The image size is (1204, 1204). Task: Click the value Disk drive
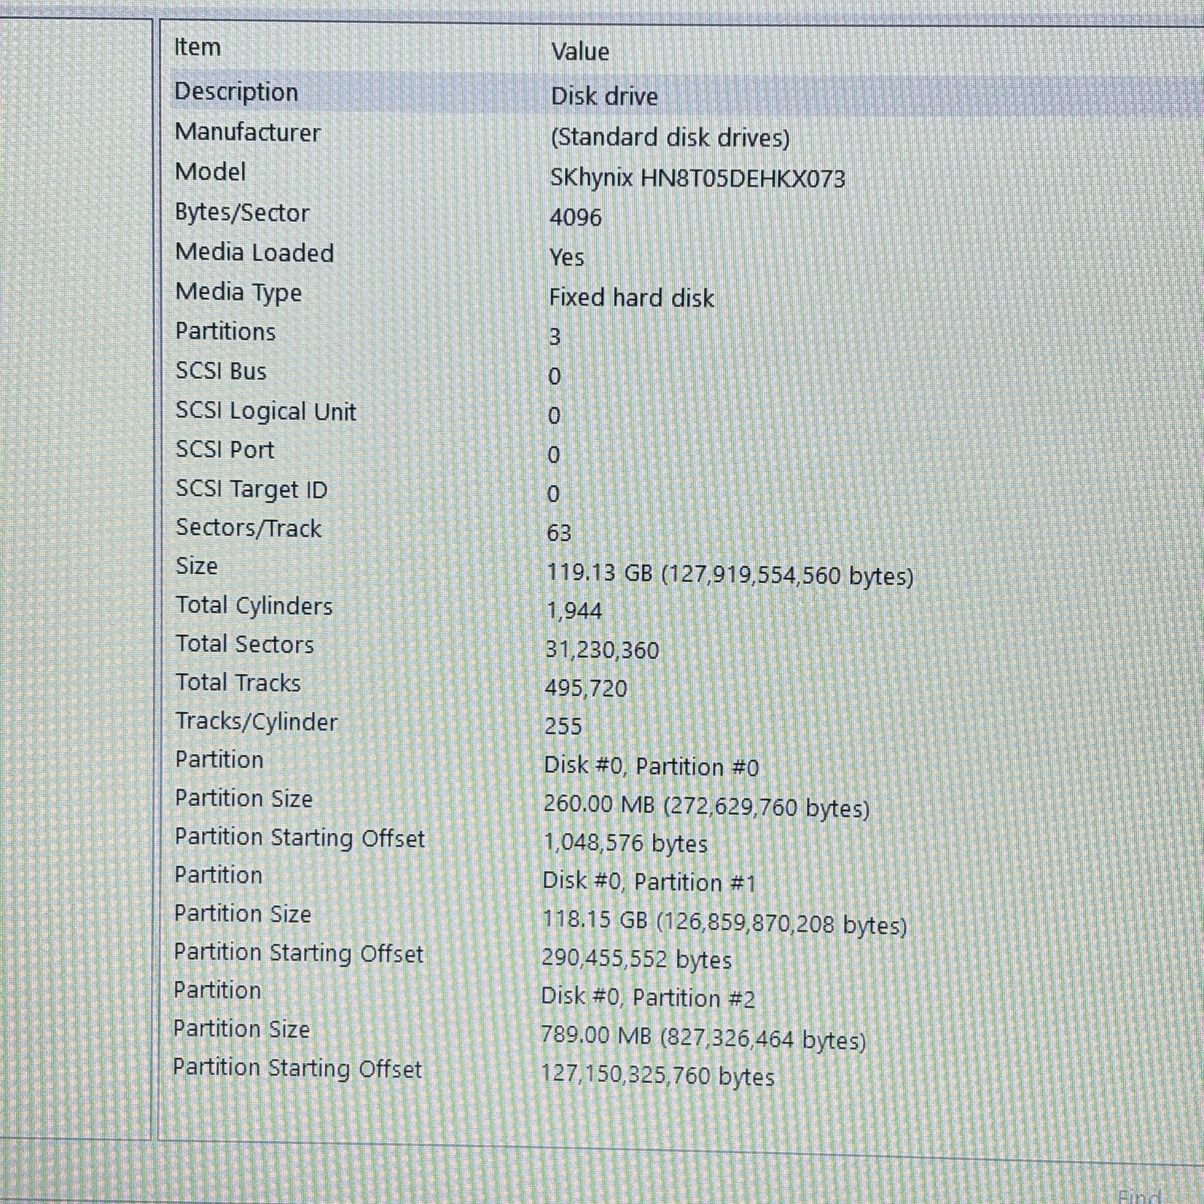click(x=604, y=96)
